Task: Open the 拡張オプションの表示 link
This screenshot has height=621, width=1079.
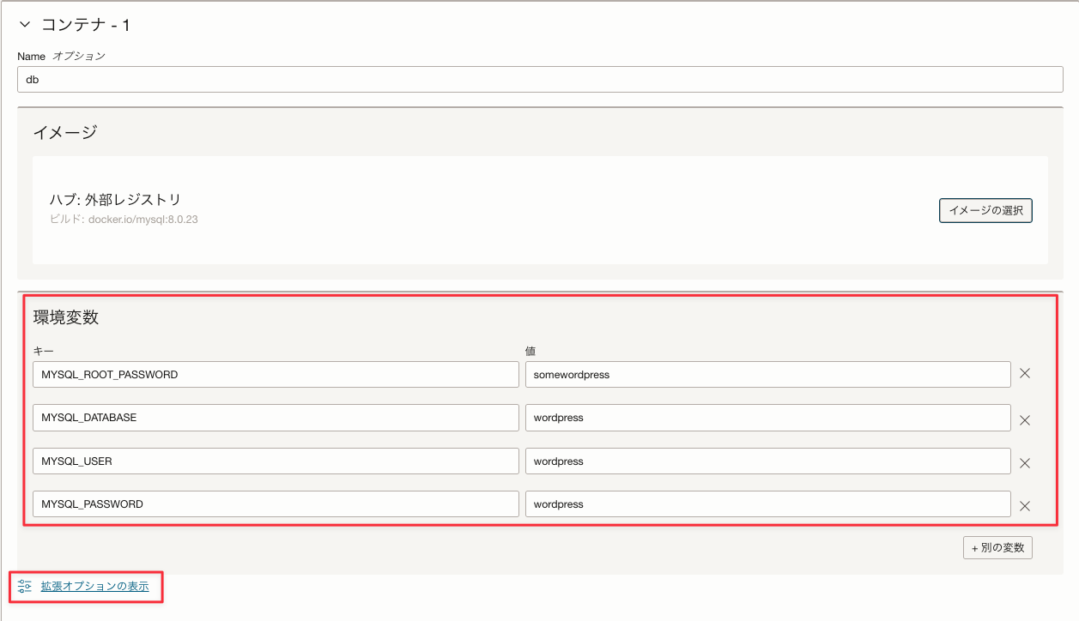Action: point(94,587)
